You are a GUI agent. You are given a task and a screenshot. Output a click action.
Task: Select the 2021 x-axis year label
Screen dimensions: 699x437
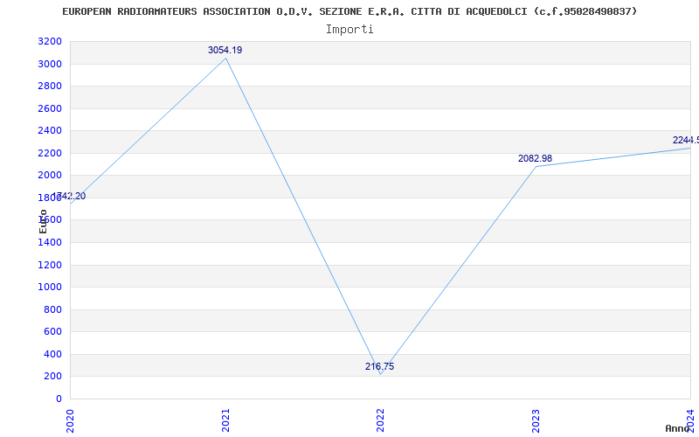click(x=225, y=420)
